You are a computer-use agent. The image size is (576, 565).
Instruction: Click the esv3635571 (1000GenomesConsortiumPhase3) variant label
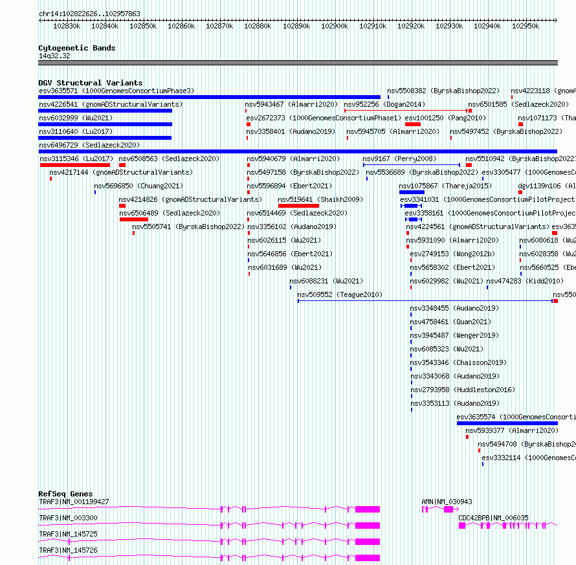[116, 91]
